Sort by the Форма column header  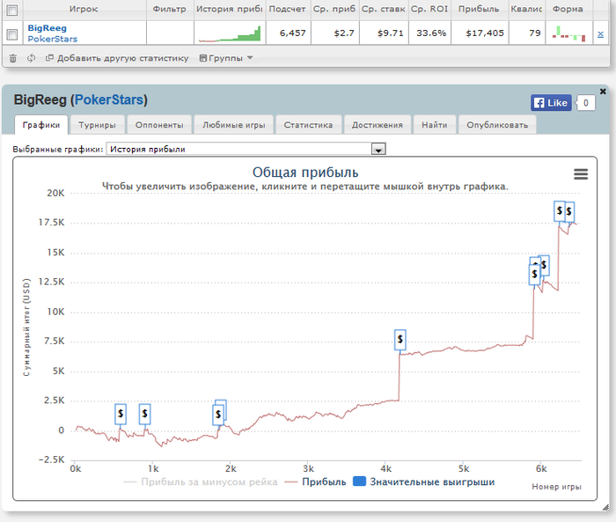pyautogui.click(x=568, y=9)
